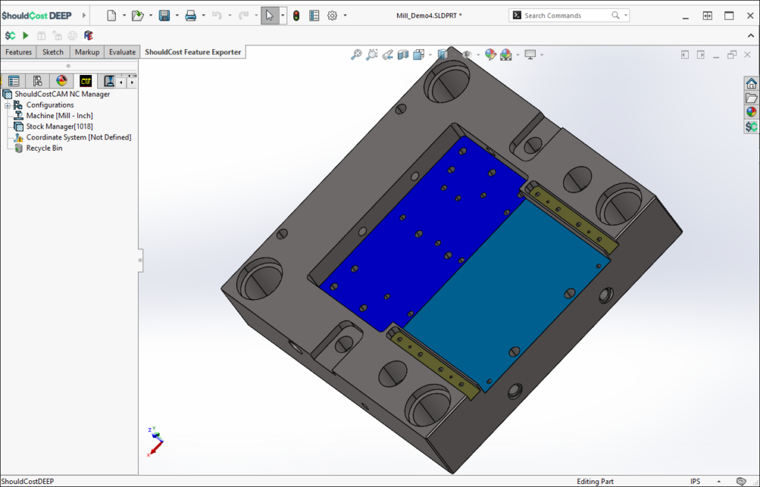Select Stock Manager[1018] in the tree
Screen dimensions: 760x487
[x=59, y=126]
